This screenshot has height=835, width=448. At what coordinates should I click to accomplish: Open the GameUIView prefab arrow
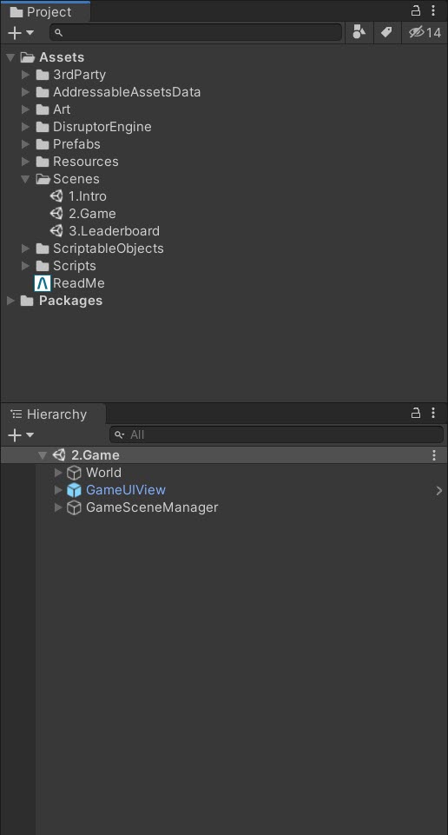(x=439, y=490)
